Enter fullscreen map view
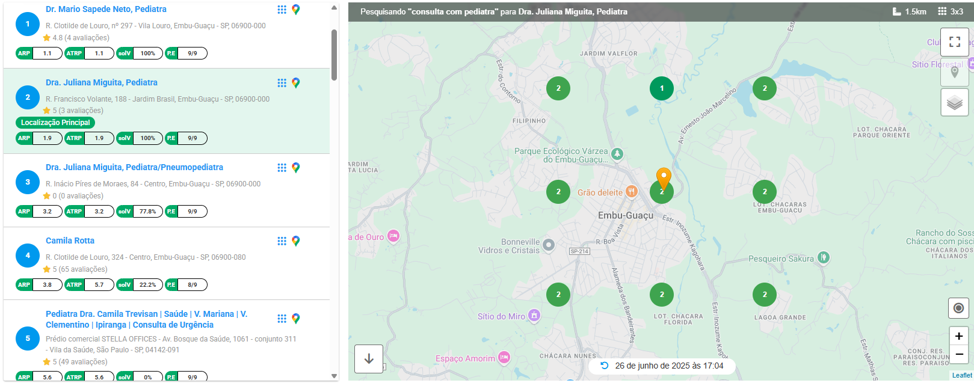The image size is (974, 383). point(954,41)
